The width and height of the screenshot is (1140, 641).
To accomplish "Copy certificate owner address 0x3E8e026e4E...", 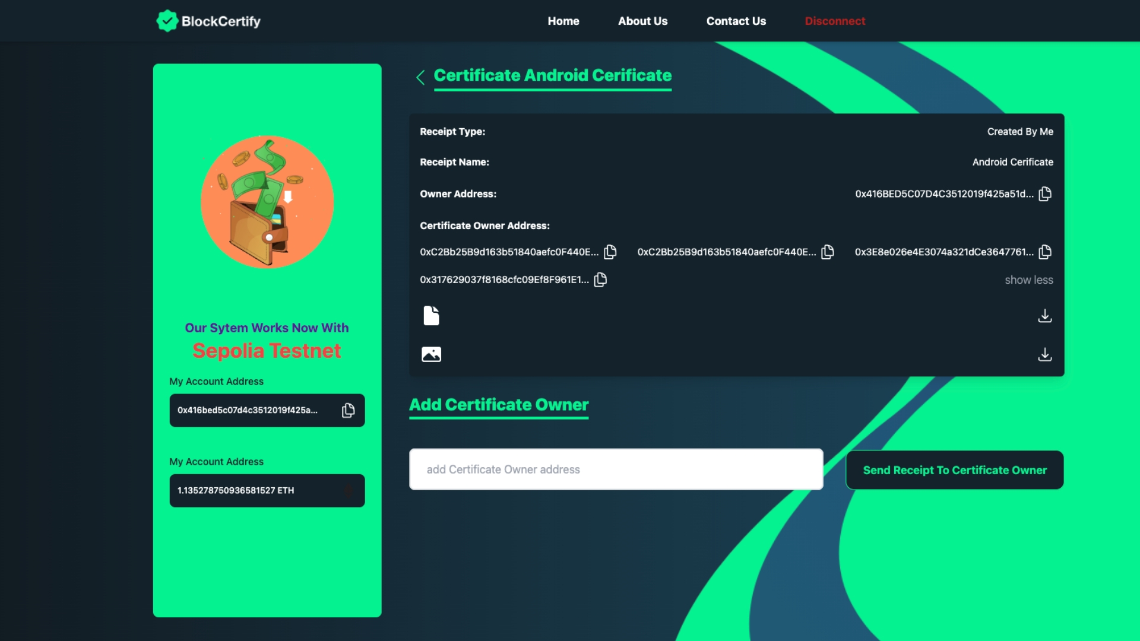I will pyautogui.click(x=1045, y=252).
